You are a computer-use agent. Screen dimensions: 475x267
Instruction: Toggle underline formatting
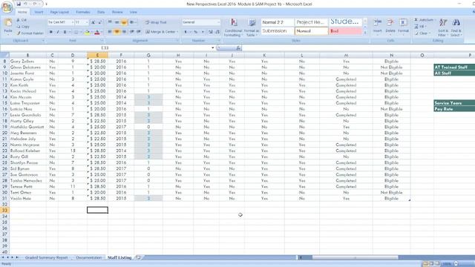(x=65, y=32)
